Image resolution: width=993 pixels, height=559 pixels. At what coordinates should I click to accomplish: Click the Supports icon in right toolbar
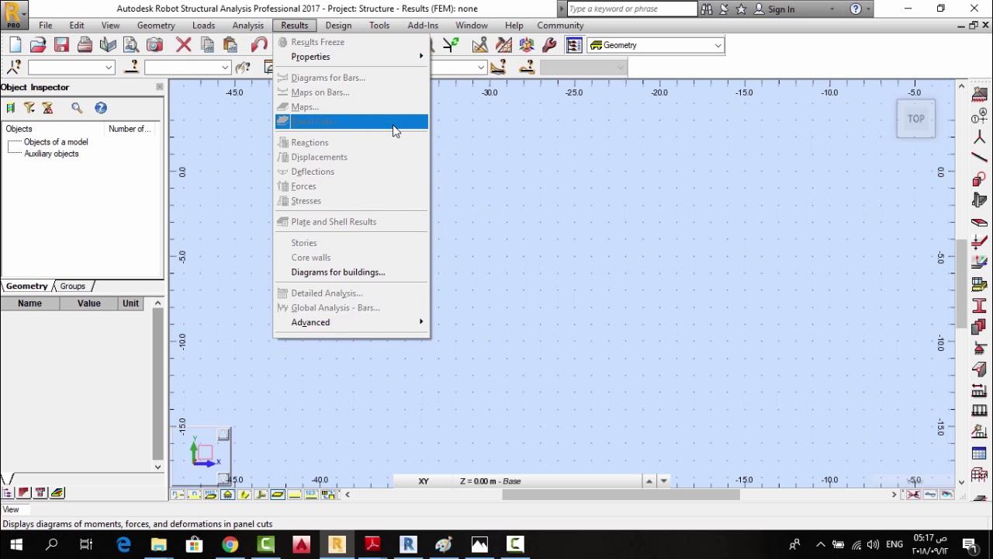point(979,347)
